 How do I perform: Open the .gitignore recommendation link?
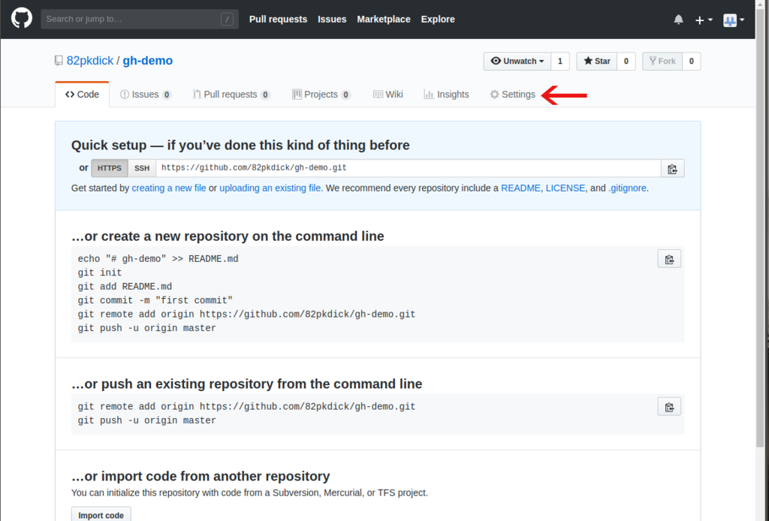click(627, 188)
